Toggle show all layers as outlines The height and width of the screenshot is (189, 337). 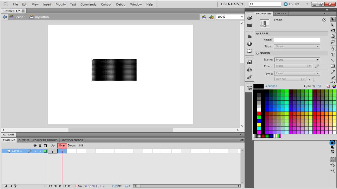[x=45, y=145]
